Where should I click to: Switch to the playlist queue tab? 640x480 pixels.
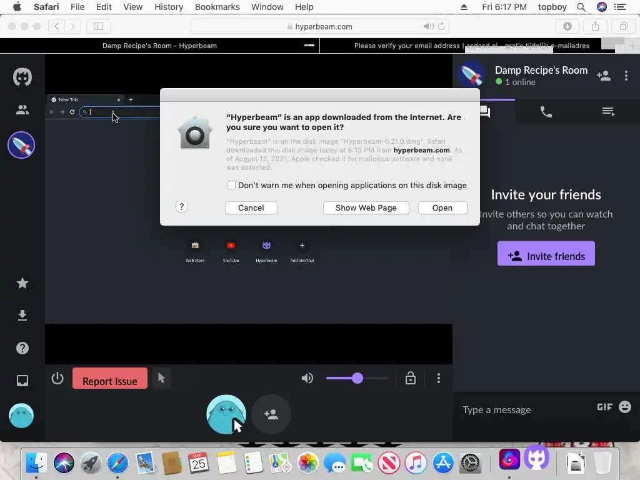point(608,111)
